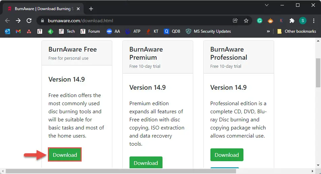Bookmark this page with the star icon

click(246, 21)
